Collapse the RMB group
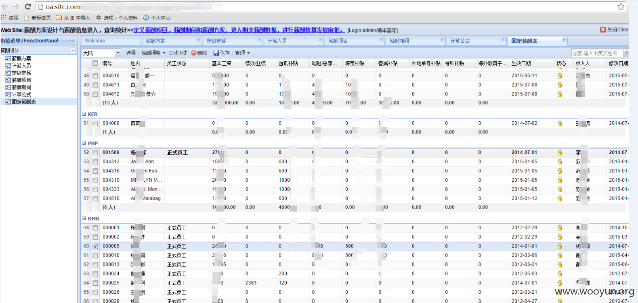 [84, 218]
